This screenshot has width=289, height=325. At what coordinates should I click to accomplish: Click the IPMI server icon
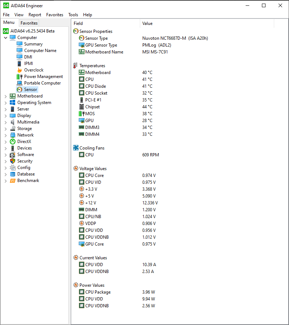(x=20, y=64)
